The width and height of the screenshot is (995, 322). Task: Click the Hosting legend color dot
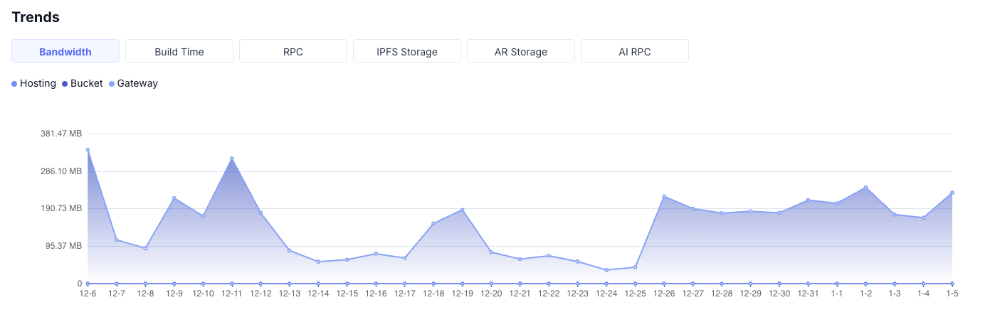(15, 84)
